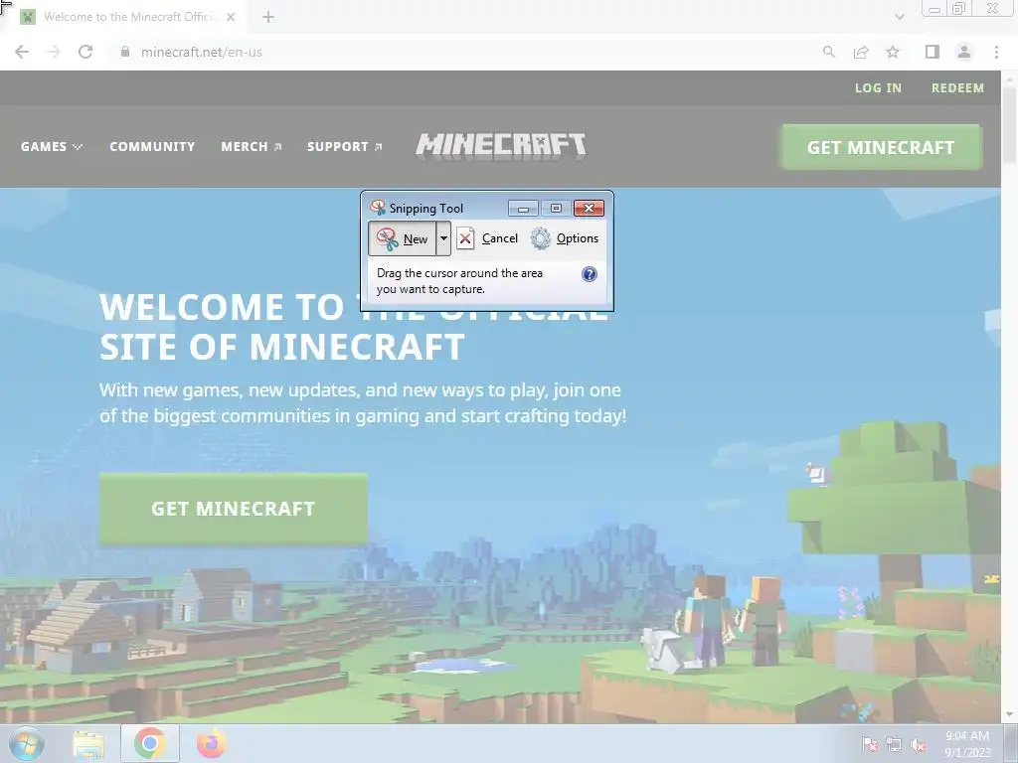Close the Snipping Tool window
Viewport: 1018px width, 763px height.
click(x=589, y=209)
